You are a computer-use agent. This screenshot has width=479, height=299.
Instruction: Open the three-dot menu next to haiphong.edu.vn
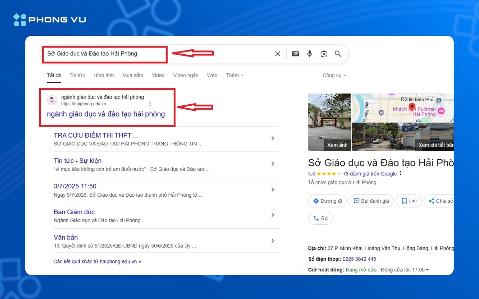(x=150, y=104)
